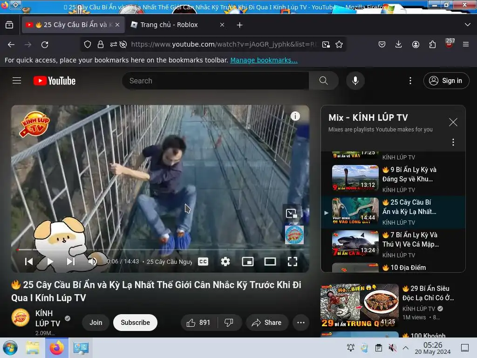The height and width of the screenshot is (358, 477).
Task: Dislike the video
Action: click(229, 323)
